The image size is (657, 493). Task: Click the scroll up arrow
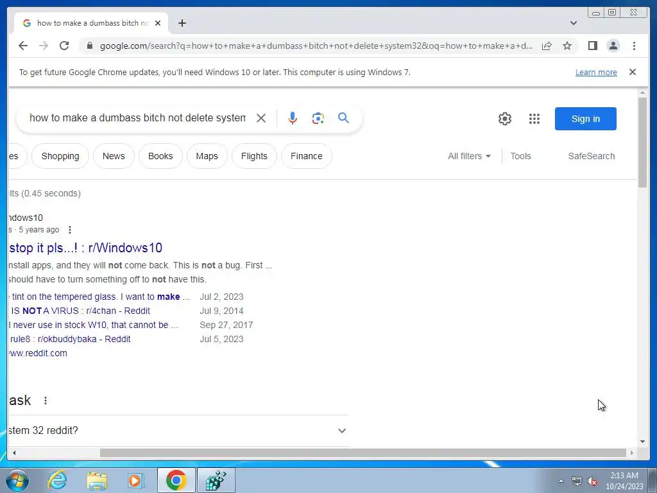(x=643, y=92)
